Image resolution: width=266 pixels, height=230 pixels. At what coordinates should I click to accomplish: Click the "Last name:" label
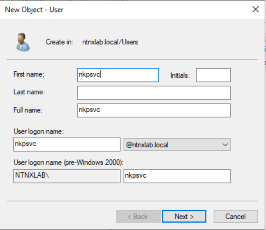click(x=29, y=92)
